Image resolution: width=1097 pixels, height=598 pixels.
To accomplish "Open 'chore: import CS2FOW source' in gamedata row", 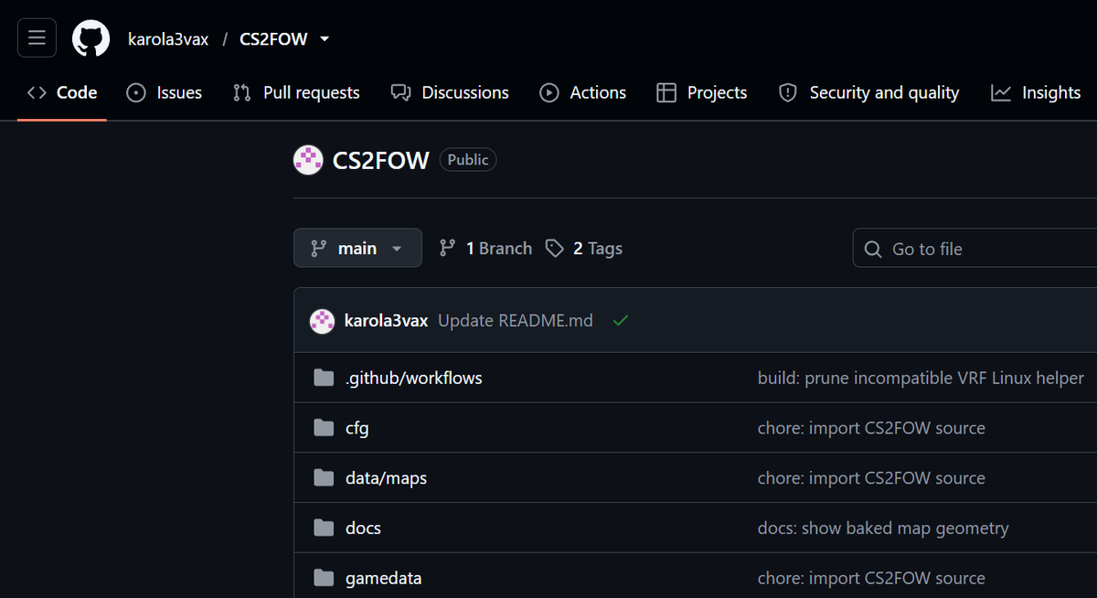I will (x=871, y=579).
